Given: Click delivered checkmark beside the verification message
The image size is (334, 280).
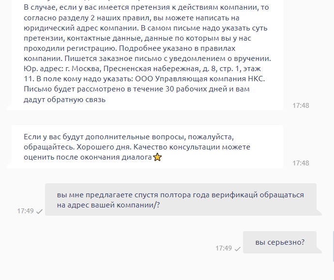Looking at the screenshot, I should tap(39, 211).
